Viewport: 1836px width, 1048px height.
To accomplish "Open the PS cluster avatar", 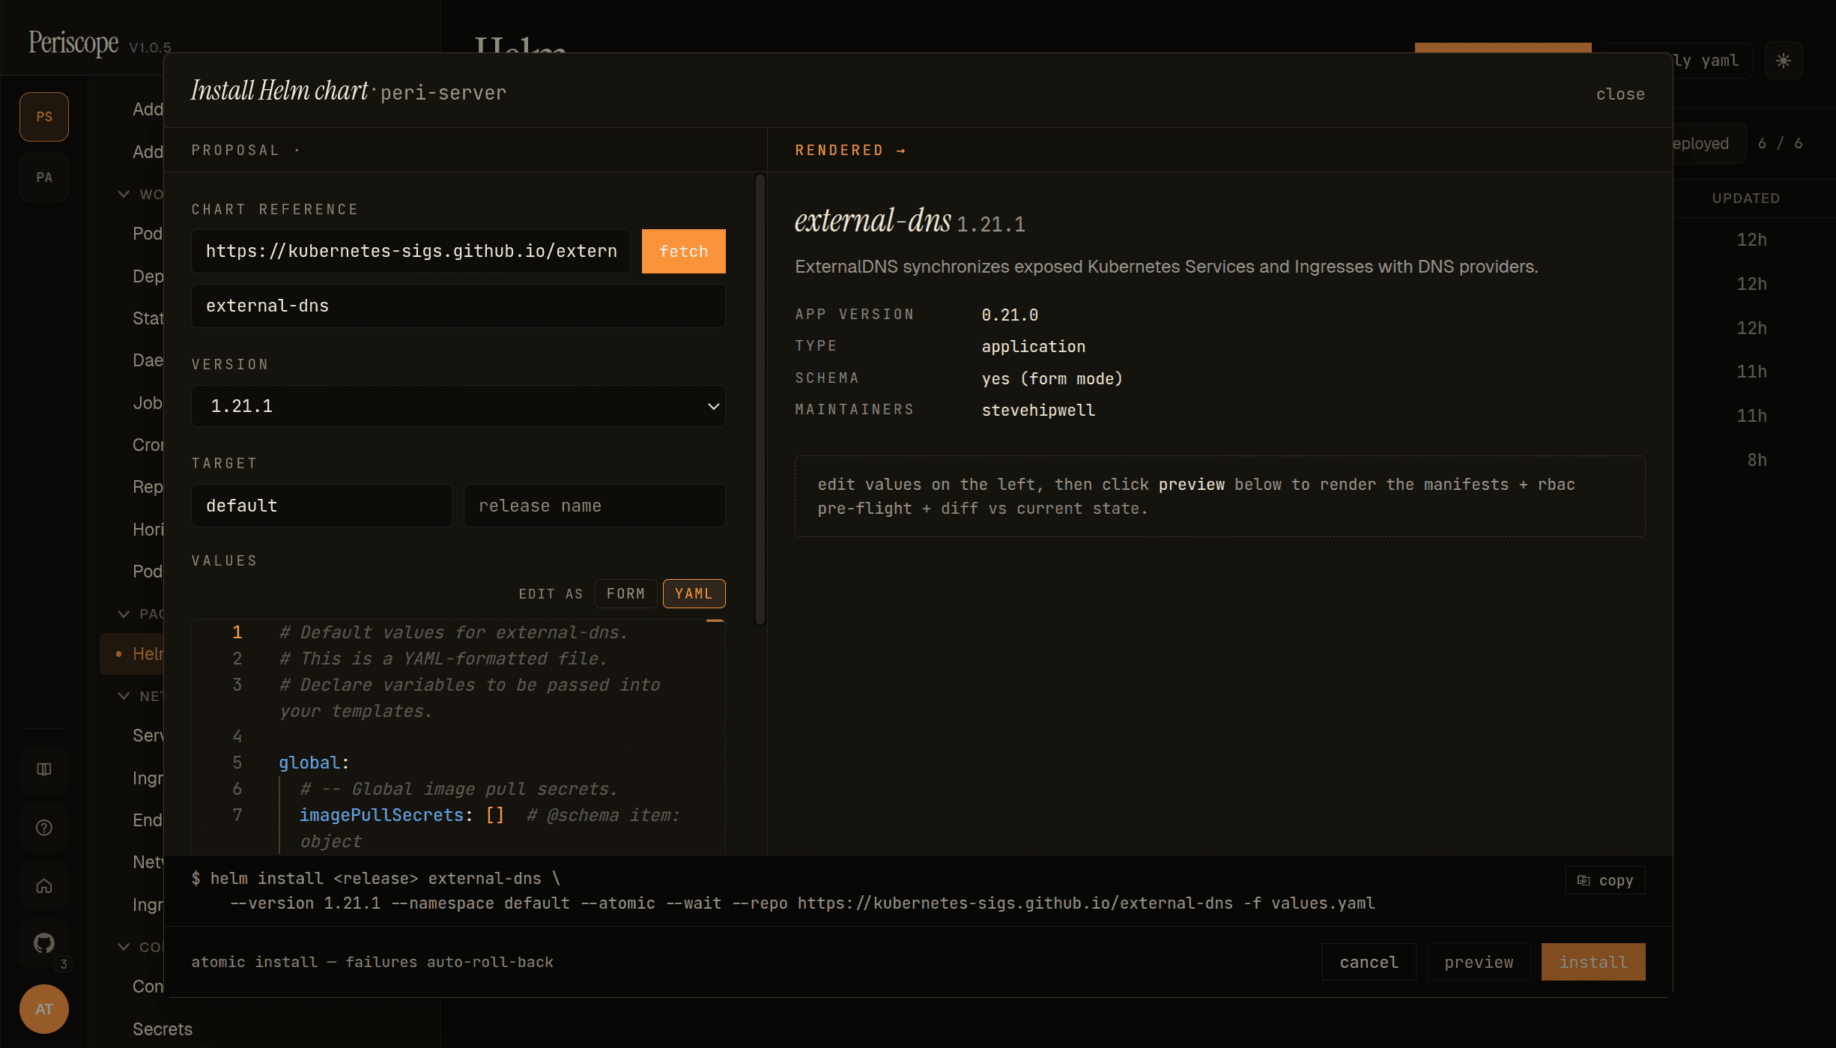I will (x=44, y=117).
